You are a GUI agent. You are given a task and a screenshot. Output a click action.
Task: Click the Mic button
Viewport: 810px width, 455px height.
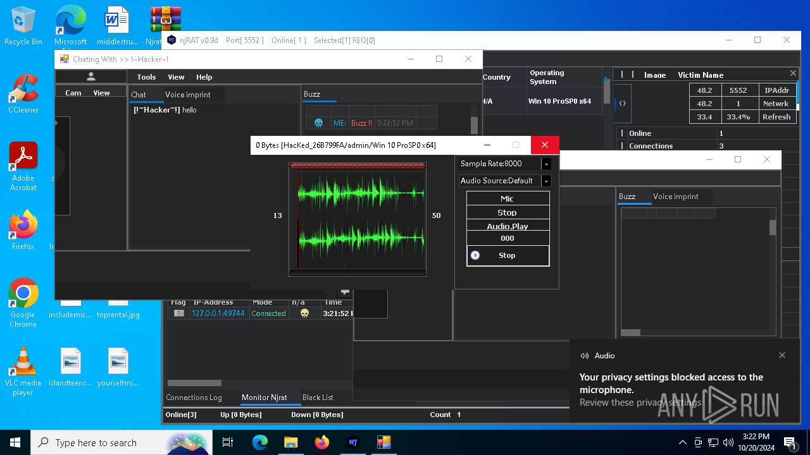(x=508, y=198)
